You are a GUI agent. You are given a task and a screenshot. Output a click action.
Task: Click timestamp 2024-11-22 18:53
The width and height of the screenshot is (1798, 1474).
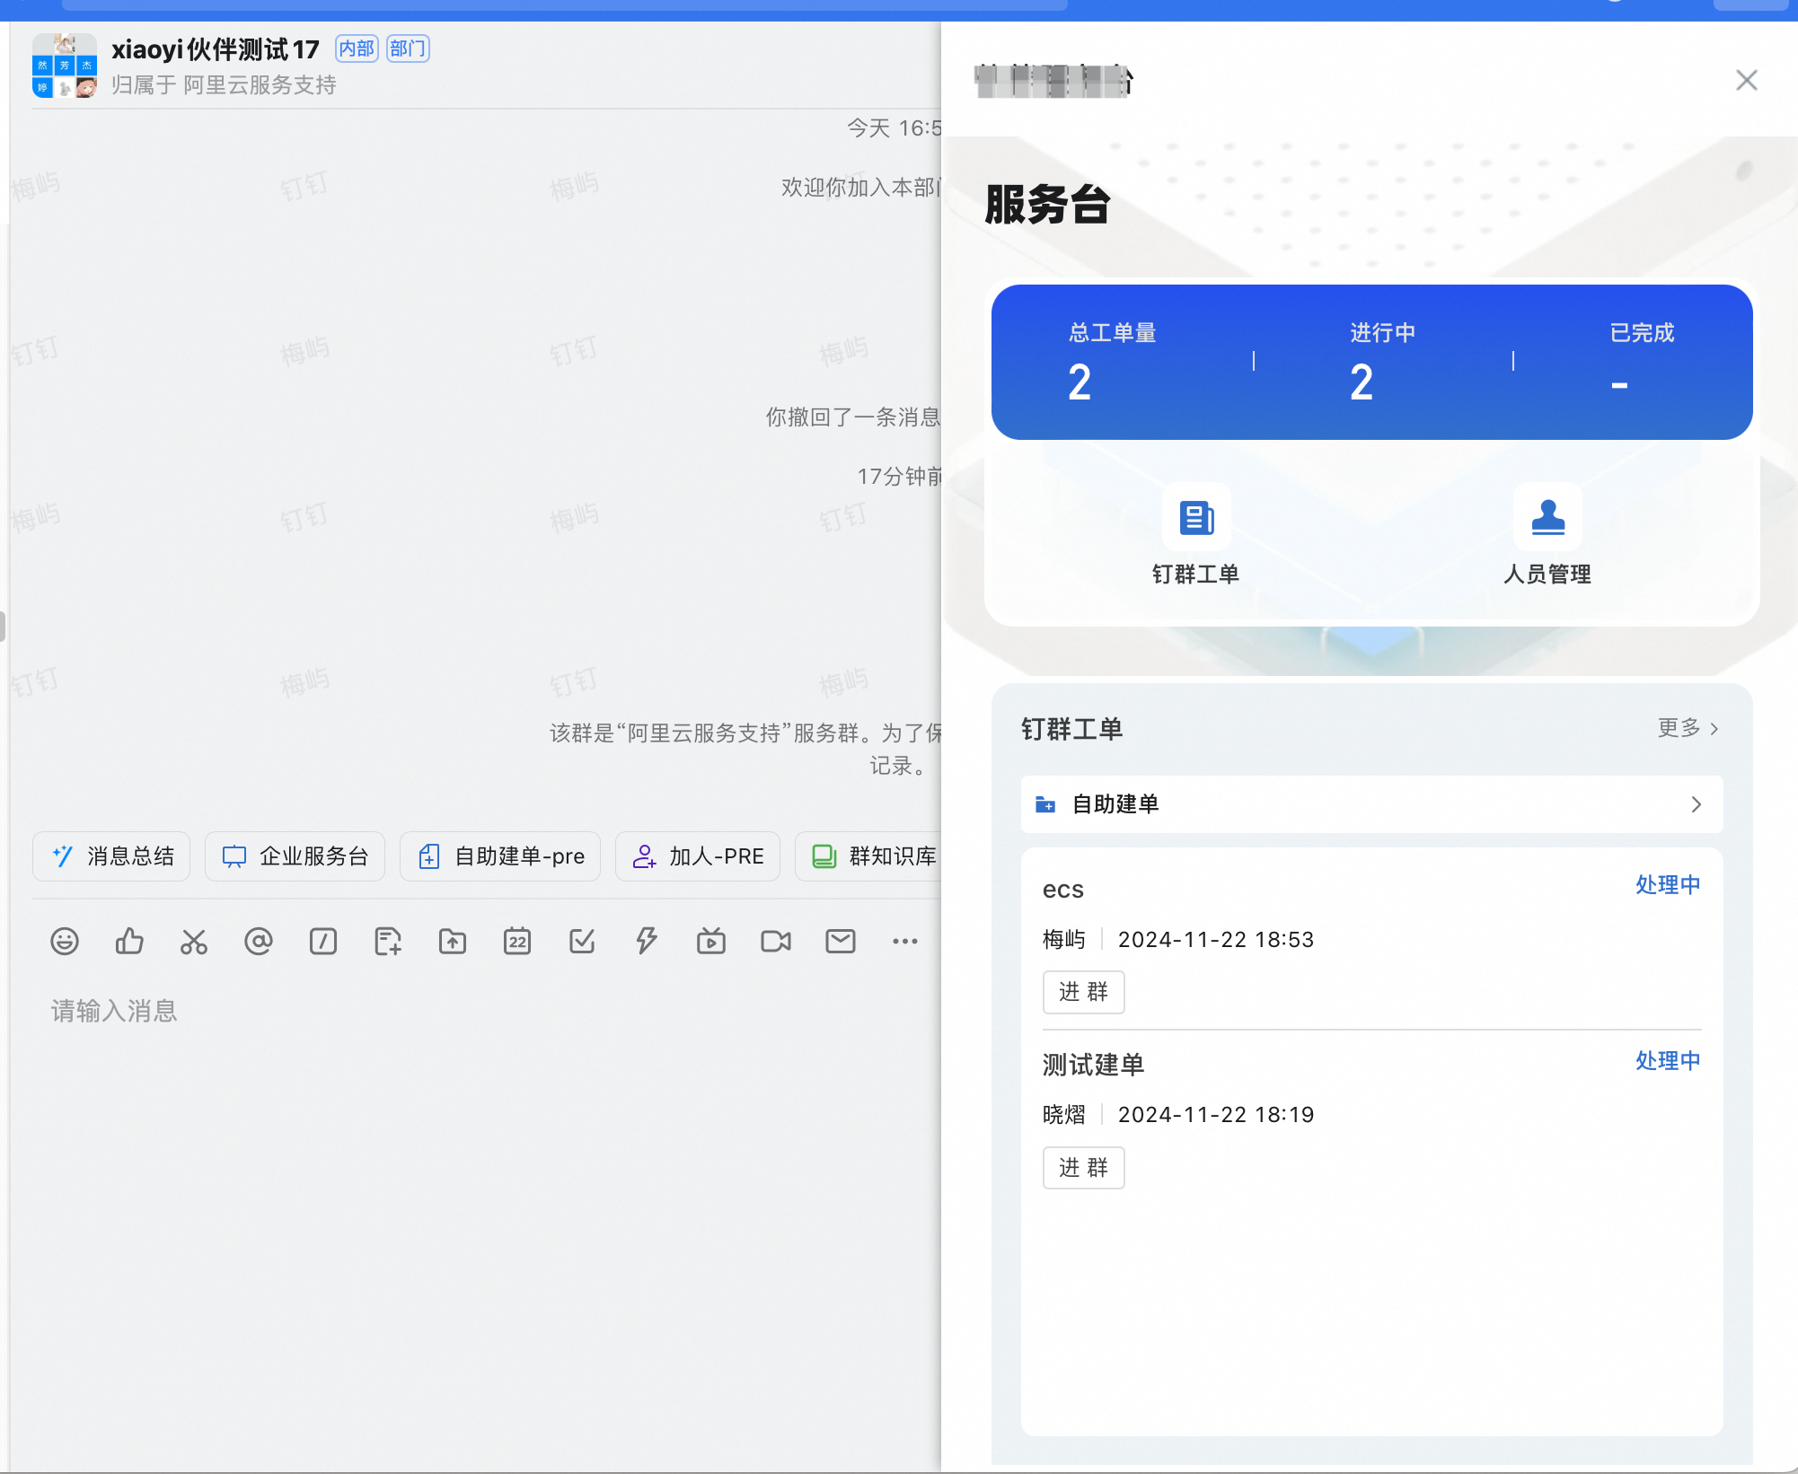click(x=1216, y=940)
